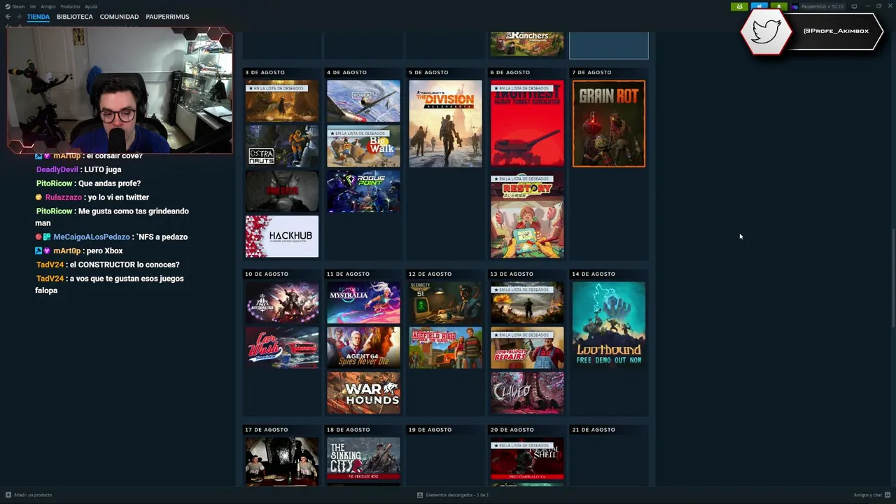896x504 pixels.
Task: Open the friends and chat icon
Action: click(888, 495)
